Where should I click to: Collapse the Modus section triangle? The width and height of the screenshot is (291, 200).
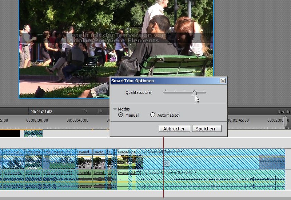[115, 109]
